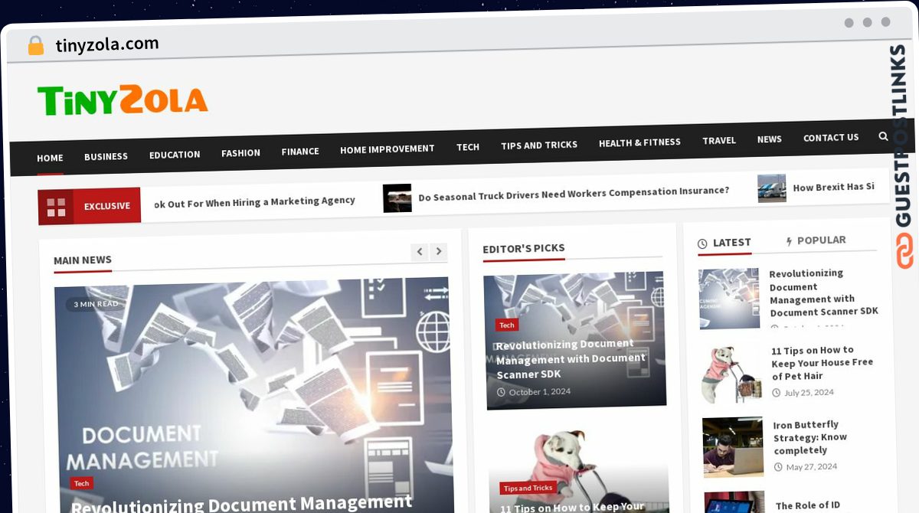The height and width of the screenshot is (513, 919).
Task: Click sidebar thumbnail for Iron Butterfly Strategy
Action: pos(734,447)
